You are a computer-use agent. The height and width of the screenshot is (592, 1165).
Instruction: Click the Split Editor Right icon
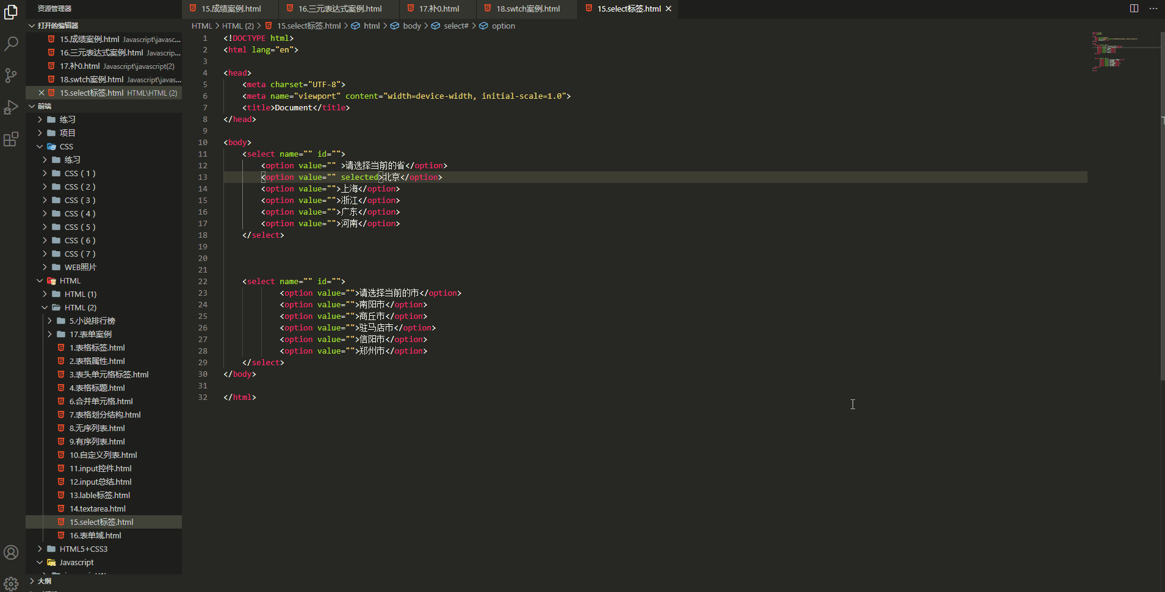tap(1134, 9)
